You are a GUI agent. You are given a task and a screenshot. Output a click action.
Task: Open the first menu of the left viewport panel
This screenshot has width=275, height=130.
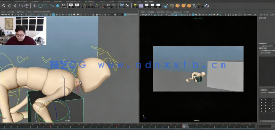point(3,12)
